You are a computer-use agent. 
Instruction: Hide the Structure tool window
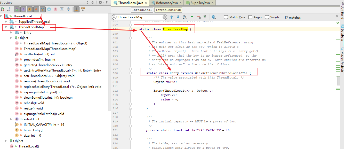tap(107, 2)
